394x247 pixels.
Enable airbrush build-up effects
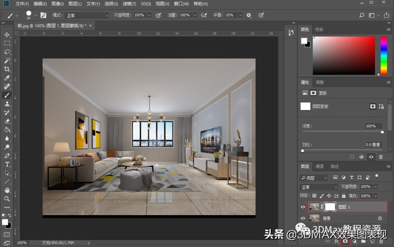(204, 15)
